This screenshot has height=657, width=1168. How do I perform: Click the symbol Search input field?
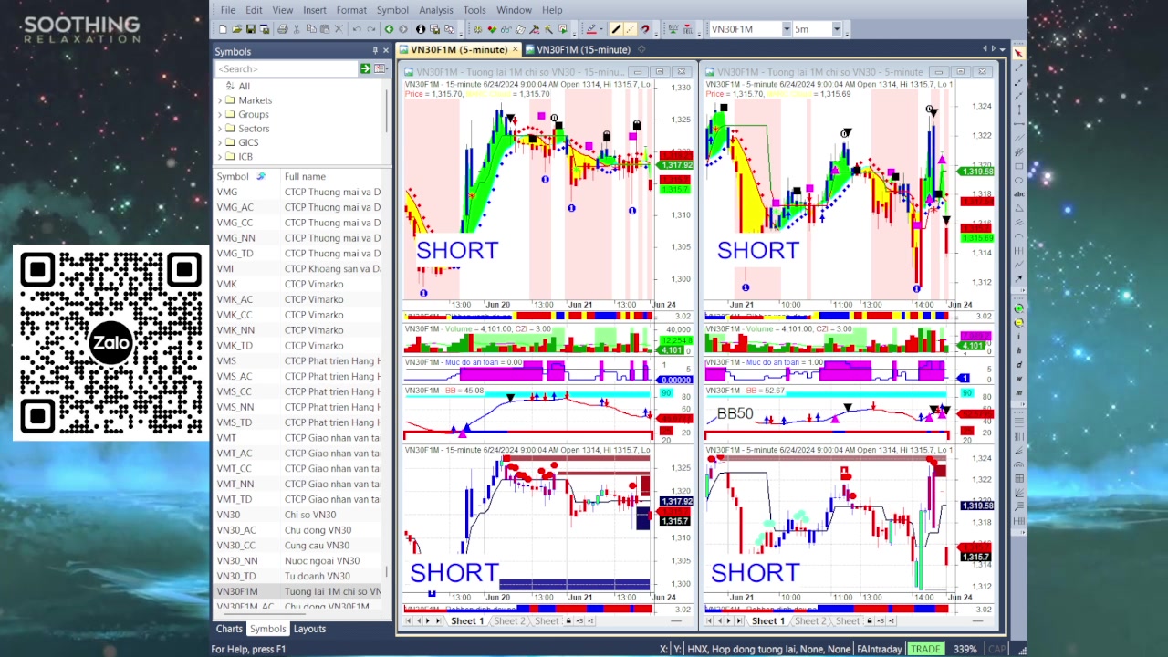(287, 69)
